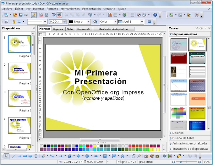Image resolution: width=213 pixels, height=165 pixels.
Task: Switch to the Notas tab
Action: pos(70,29)
